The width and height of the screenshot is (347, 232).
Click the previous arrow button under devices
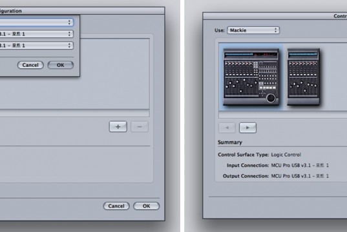[227, 128]
